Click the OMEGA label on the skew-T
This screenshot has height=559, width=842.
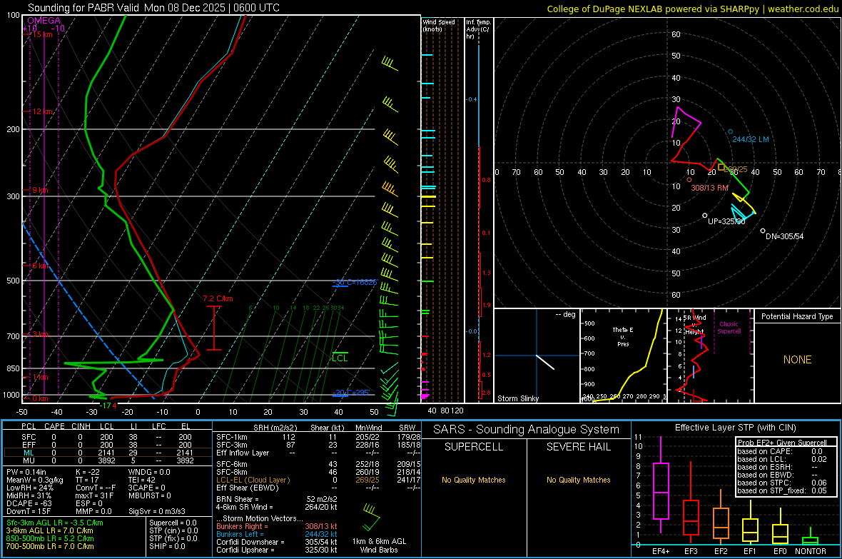(44, 21)
